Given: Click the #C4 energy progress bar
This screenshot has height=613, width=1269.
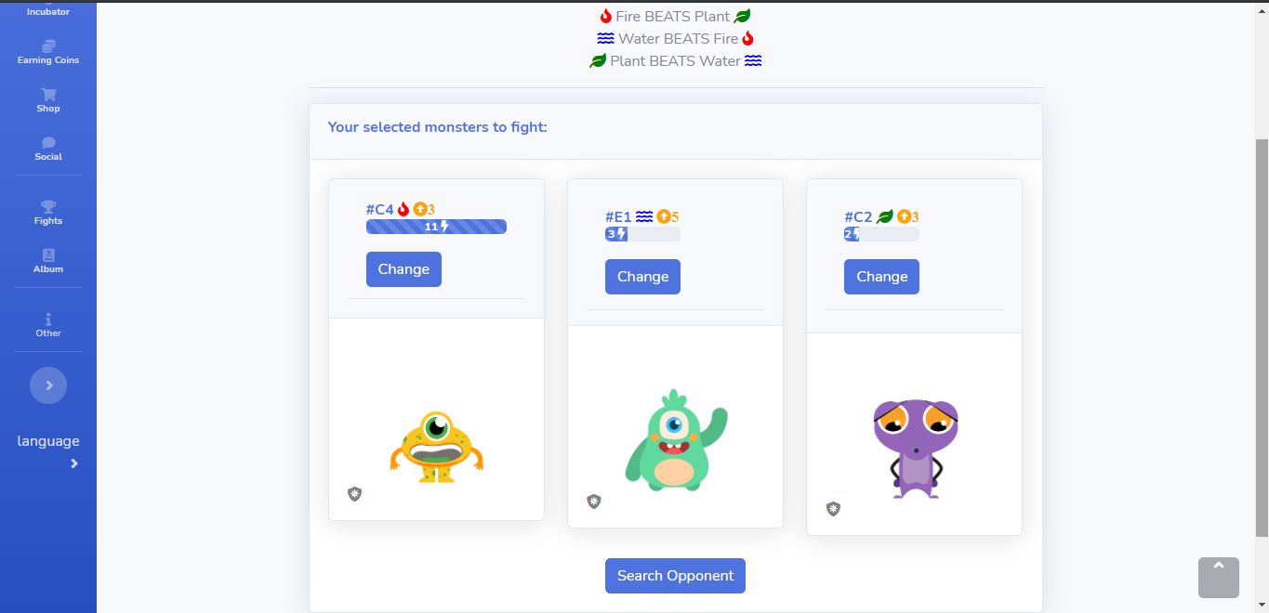Looking at the screenshot, I should [x=436, y=227].
